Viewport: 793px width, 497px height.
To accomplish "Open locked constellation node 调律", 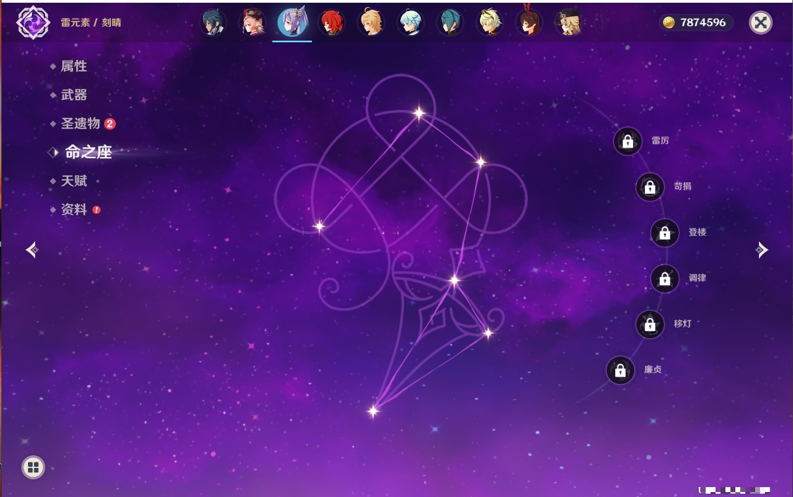I will (665, 278).
